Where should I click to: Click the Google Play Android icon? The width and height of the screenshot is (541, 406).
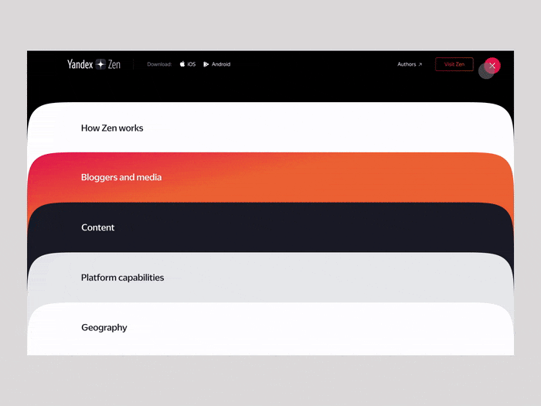click(206, 64)
